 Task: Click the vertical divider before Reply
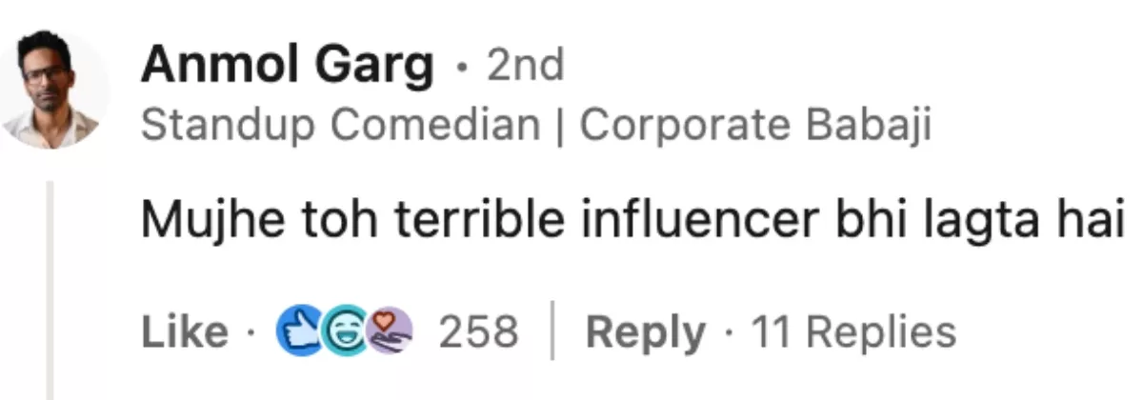tap(552, 332)
